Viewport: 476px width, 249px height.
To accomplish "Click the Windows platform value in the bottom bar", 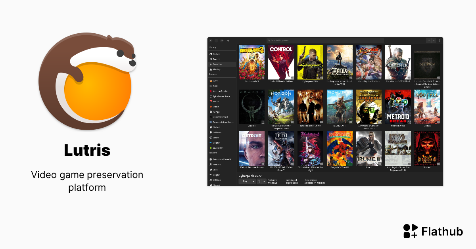I will 273,183.
